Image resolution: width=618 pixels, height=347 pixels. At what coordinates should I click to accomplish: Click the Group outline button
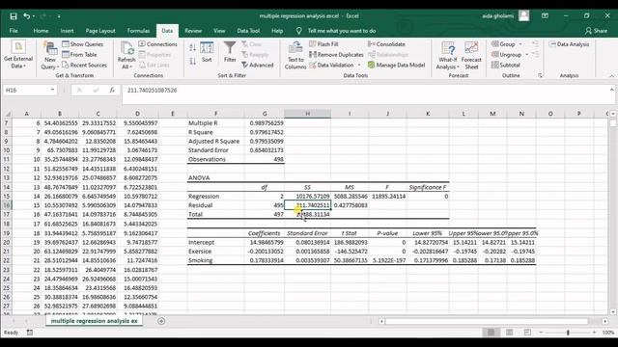[x=503, y=44]
